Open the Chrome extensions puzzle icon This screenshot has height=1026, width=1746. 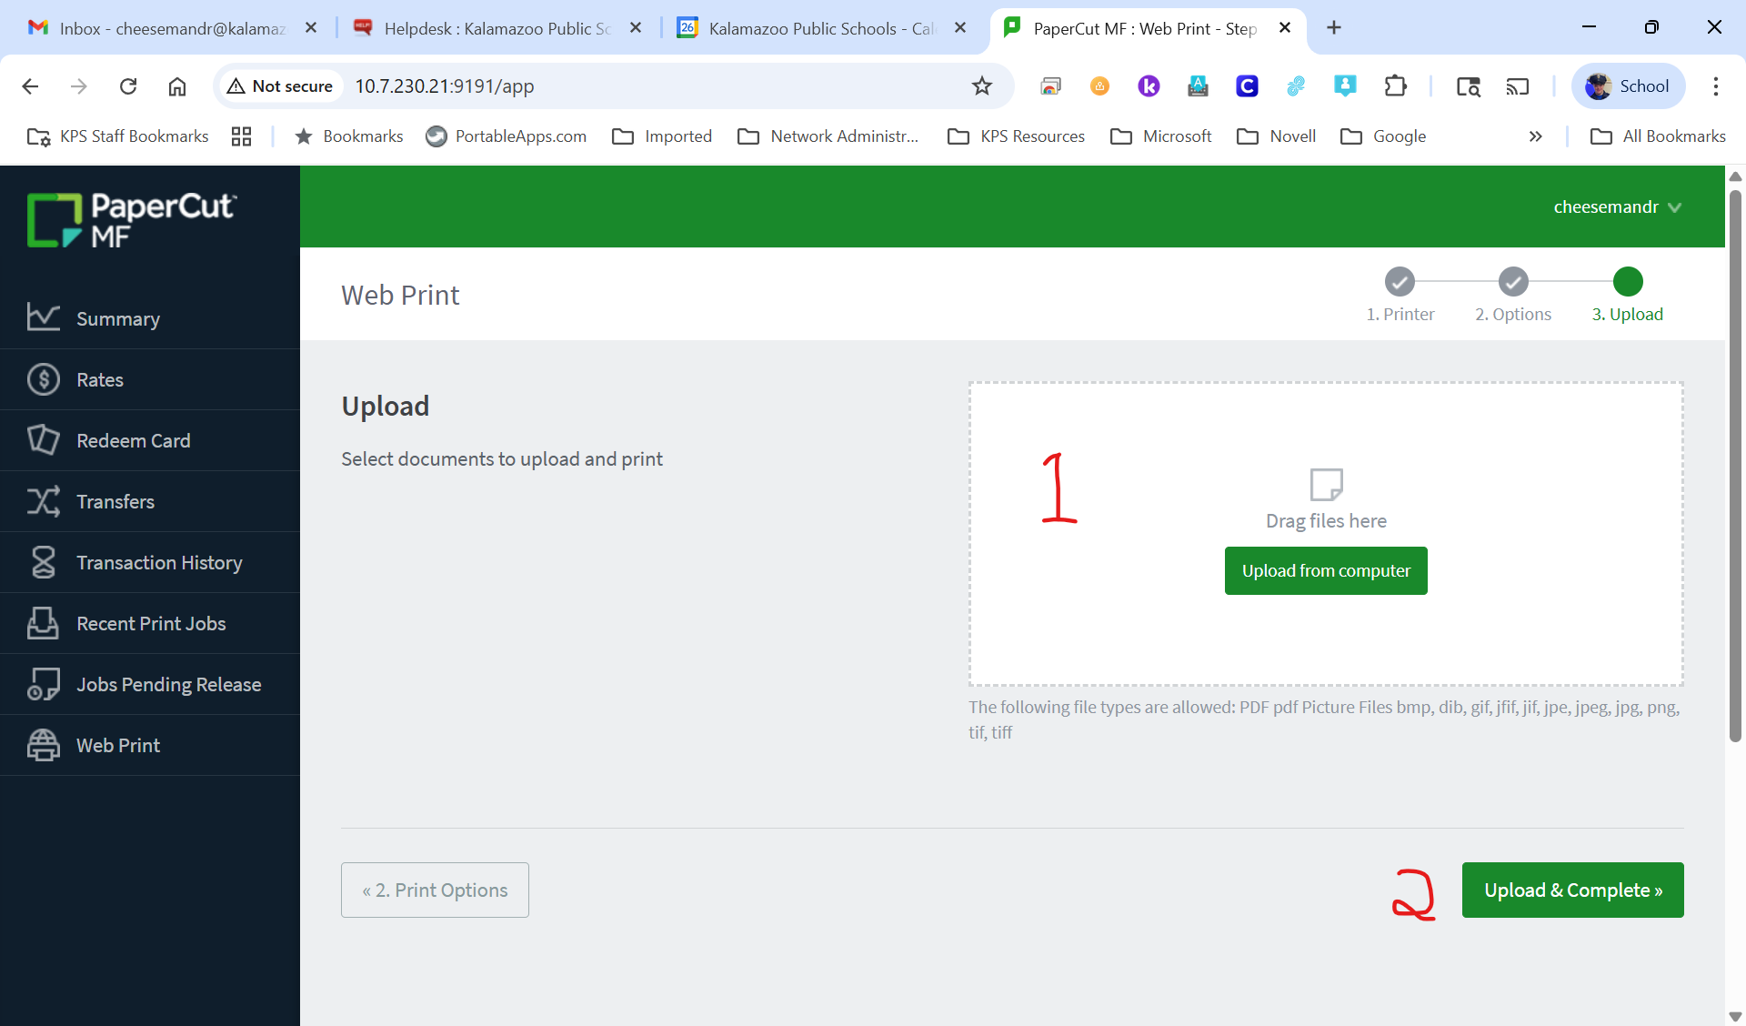click(x=1395, y=86)
